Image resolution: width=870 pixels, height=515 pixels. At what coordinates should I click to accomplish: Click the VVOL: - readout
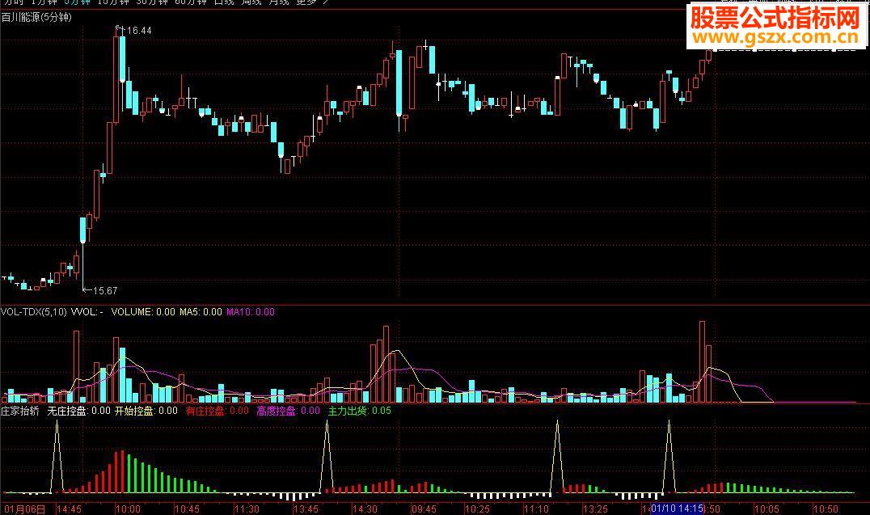coord(87,312)
